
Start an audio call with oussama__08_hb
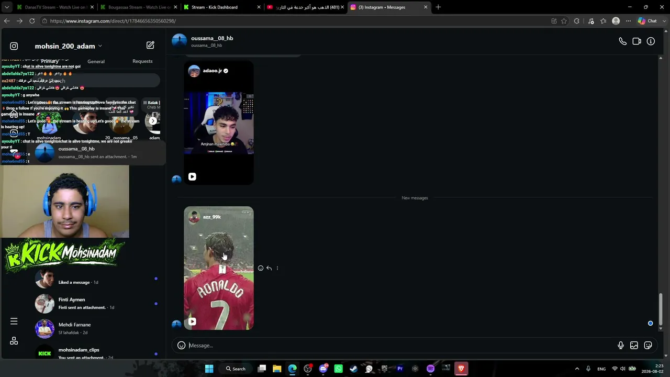pyautogui.click(x=622, y=41)
